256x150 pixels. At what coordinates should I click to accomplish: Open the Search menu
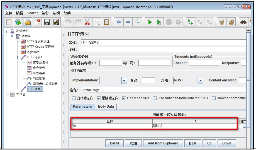pos(33,13)
